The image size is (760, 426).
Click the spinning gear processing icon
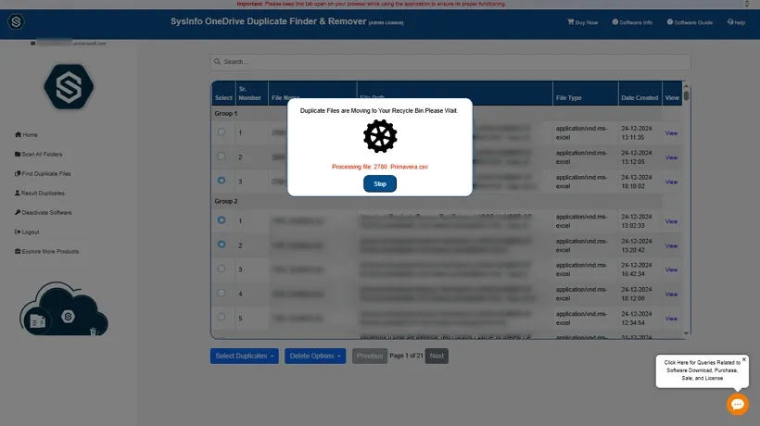[x=380, y=136]
